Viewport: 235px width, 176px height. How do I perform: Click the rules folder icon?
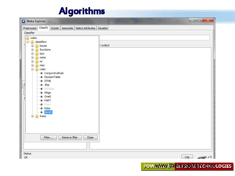(x=37, y=69)
